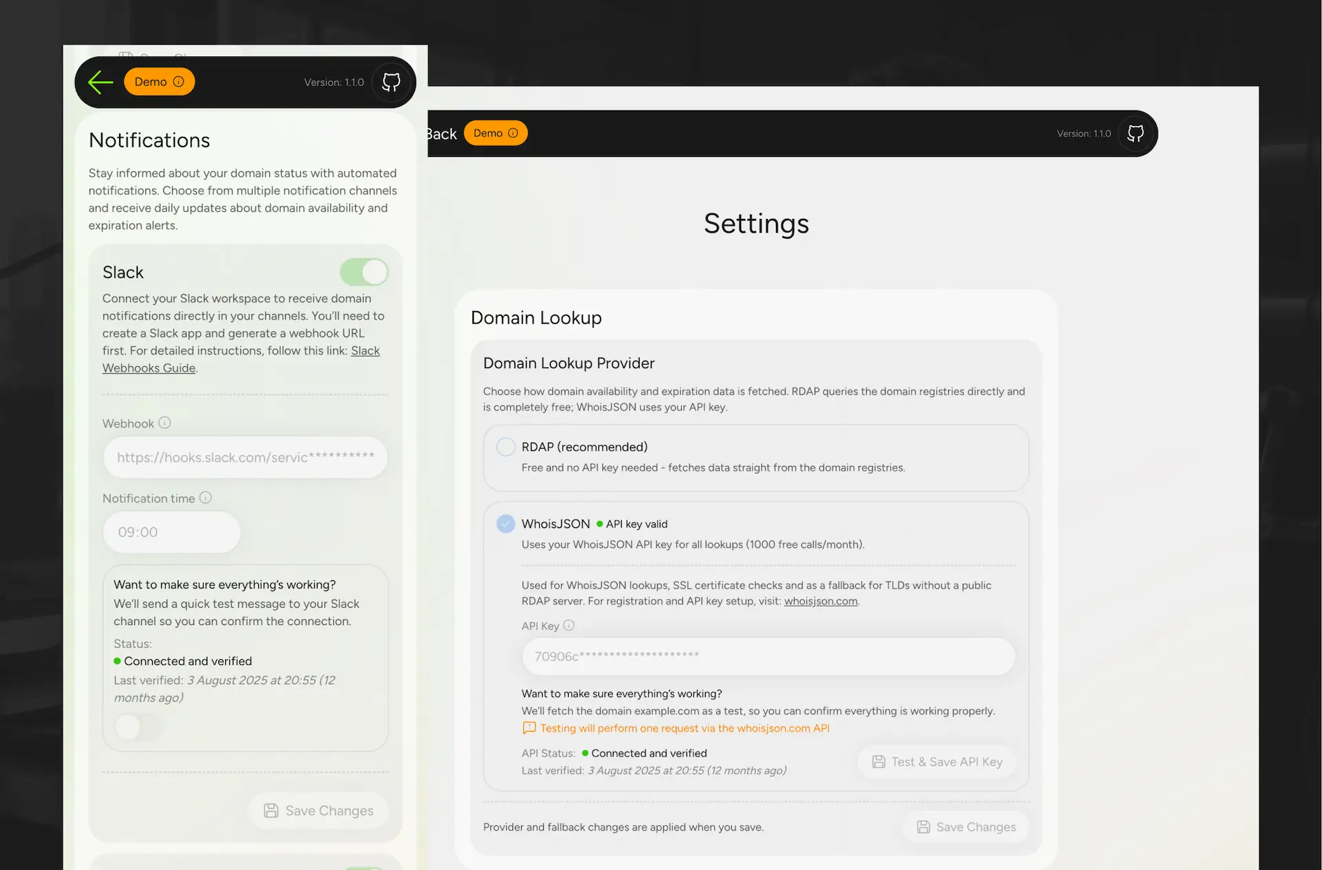Toggle the Slack notifications switch
1322x870 pixels.
pyautogui.click(x=364, y=272)
